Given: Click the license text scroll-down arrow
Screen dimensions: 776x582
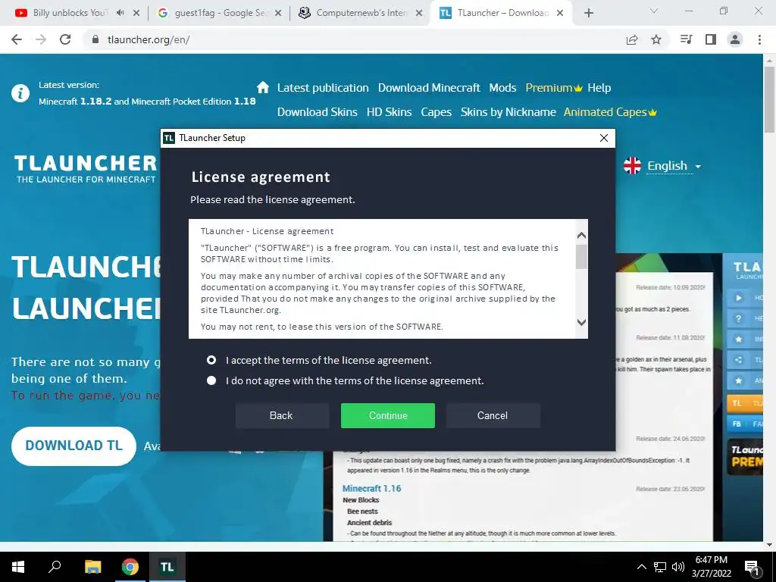Looking at the screenshot, I should pyautogui.click(x=581, y=322).
